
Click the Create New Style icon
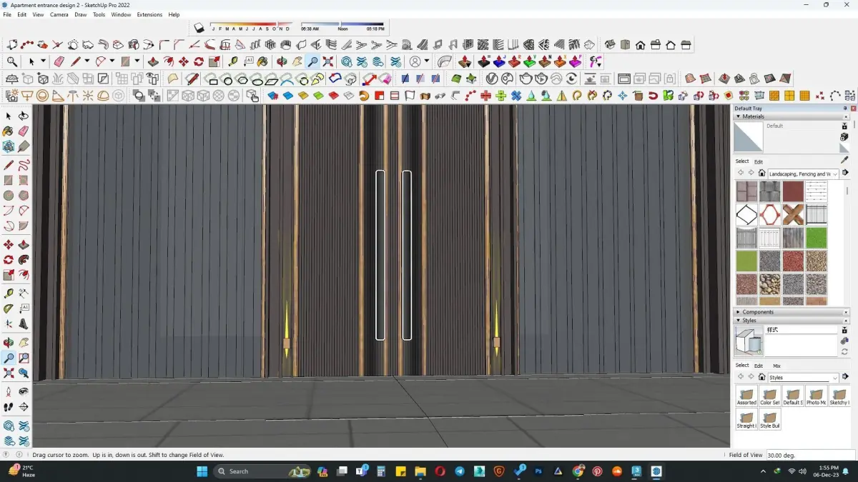[844, 342]
